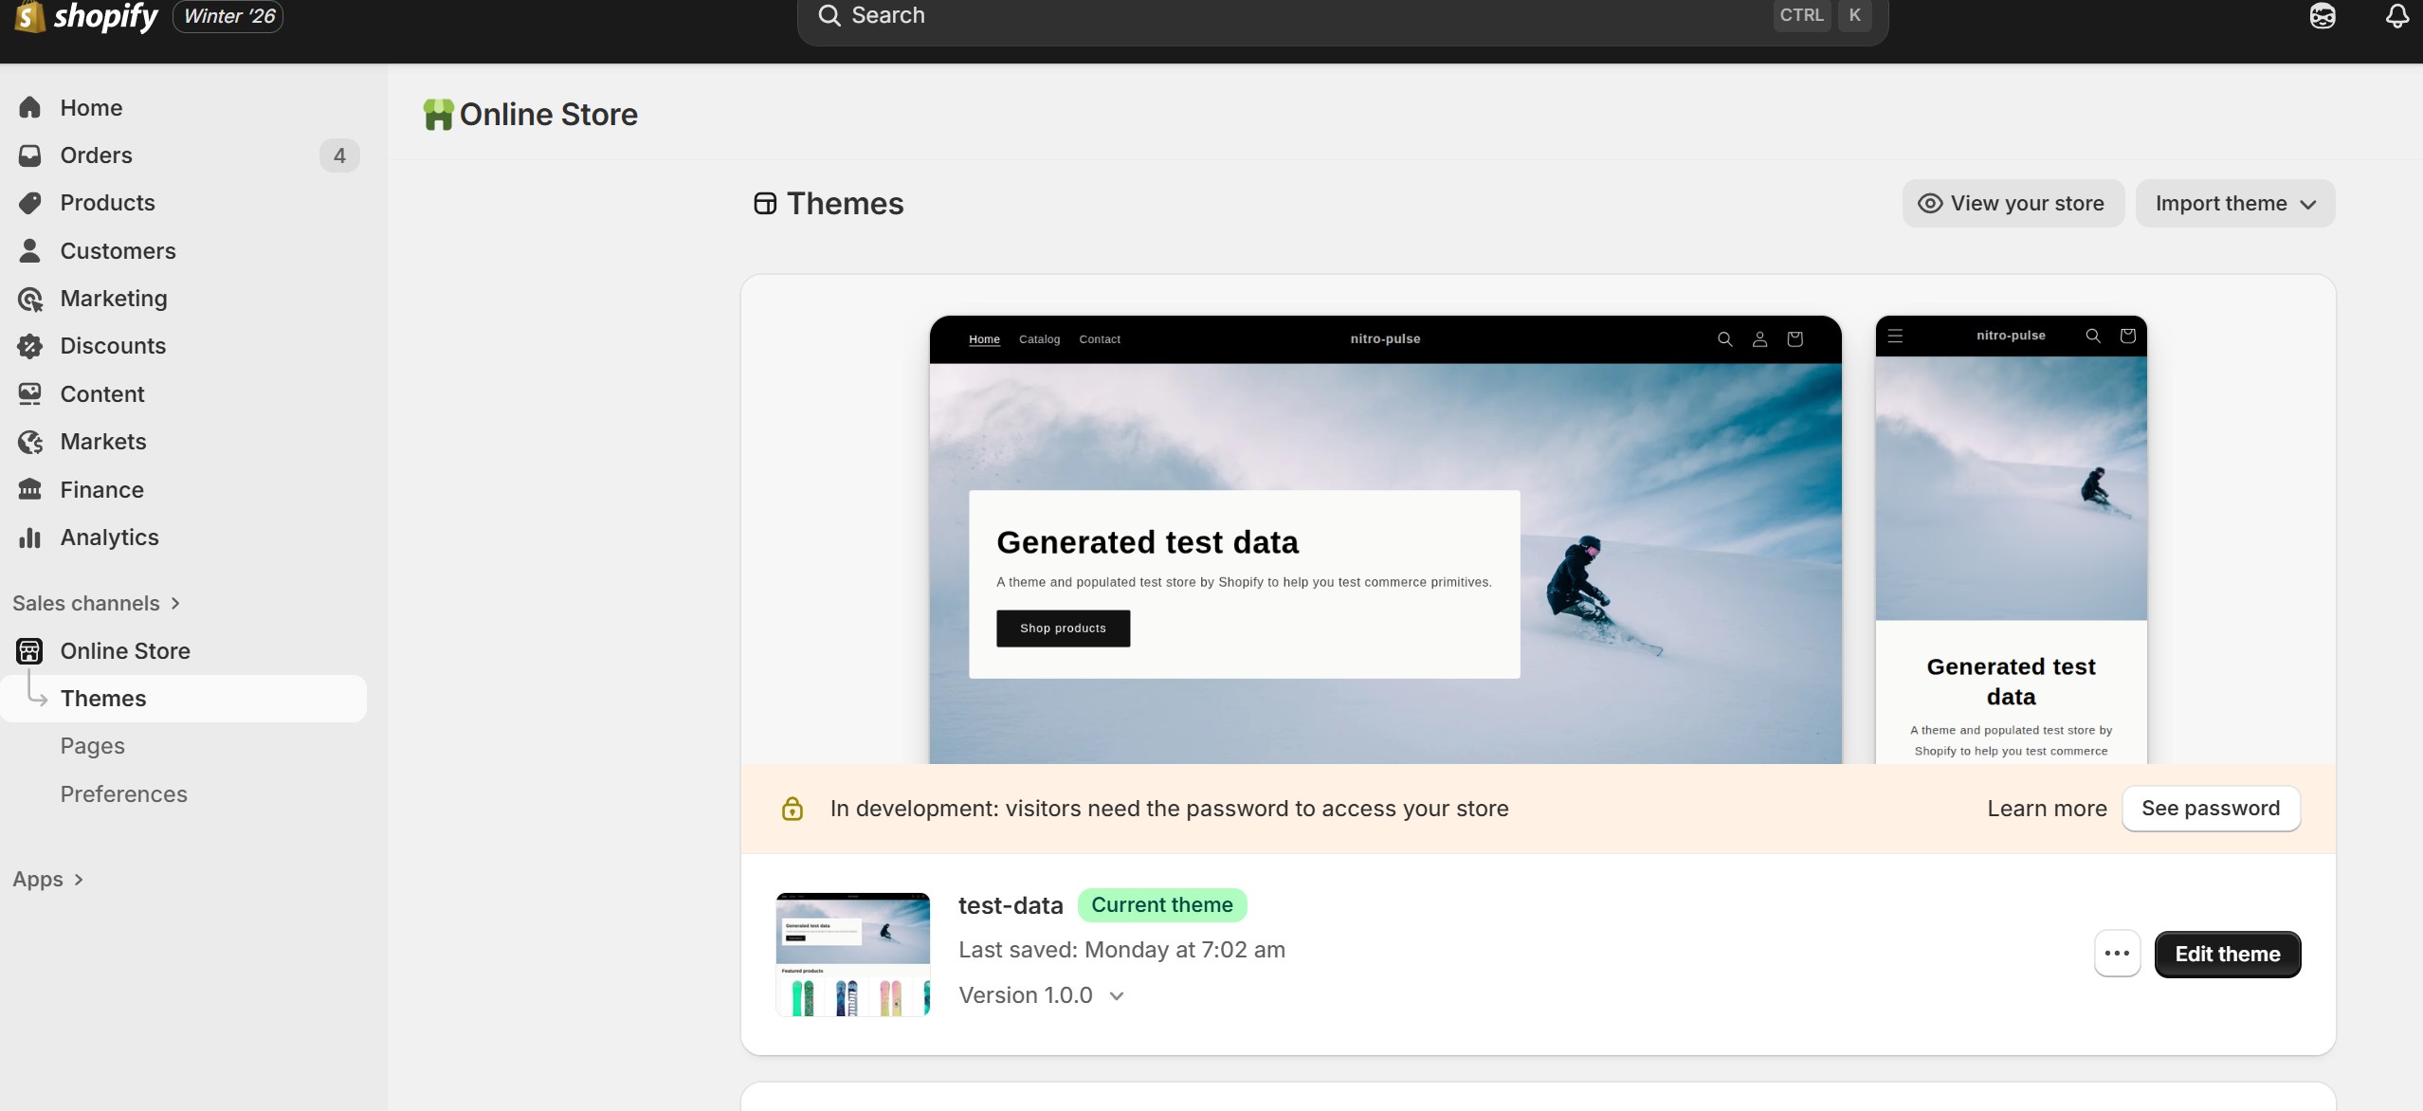The height and width of the screenshot is (1111, 2423).
Task: Click the Finance bank icon
Action: coord(30,490)
